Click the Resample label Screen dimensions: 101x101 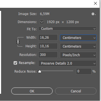(x=27, y=63)
